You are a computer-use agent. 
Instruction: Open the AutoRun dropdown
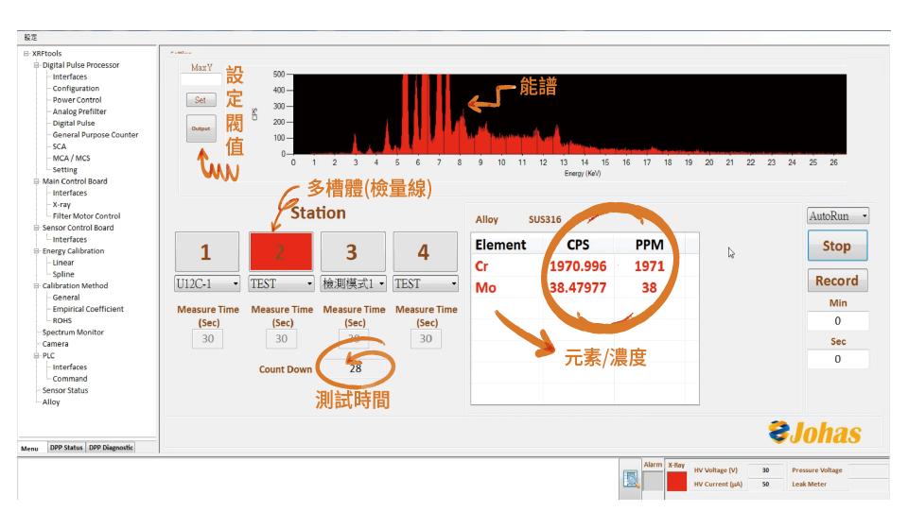pos(837,215)
